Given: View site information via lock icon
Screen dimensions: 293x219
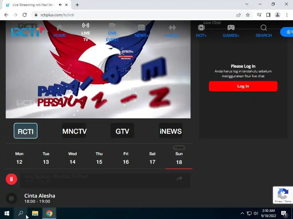Looking at the screenshot, I should point(36,15).
